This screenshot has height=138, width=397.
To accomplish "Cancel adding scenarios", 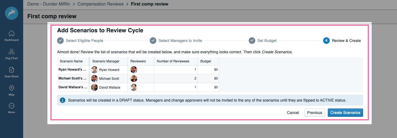I will coord(293,113).
